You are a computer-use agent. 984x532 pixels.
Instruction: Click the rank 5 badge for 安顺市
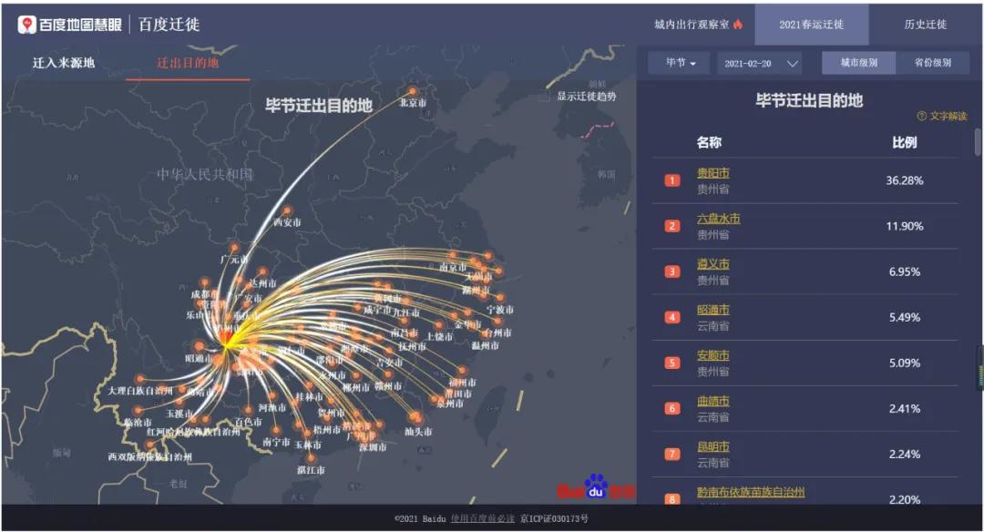tap(672, 363)
